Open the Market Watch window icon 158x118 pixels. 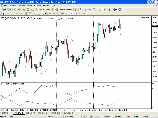click(x=15, y=9)
